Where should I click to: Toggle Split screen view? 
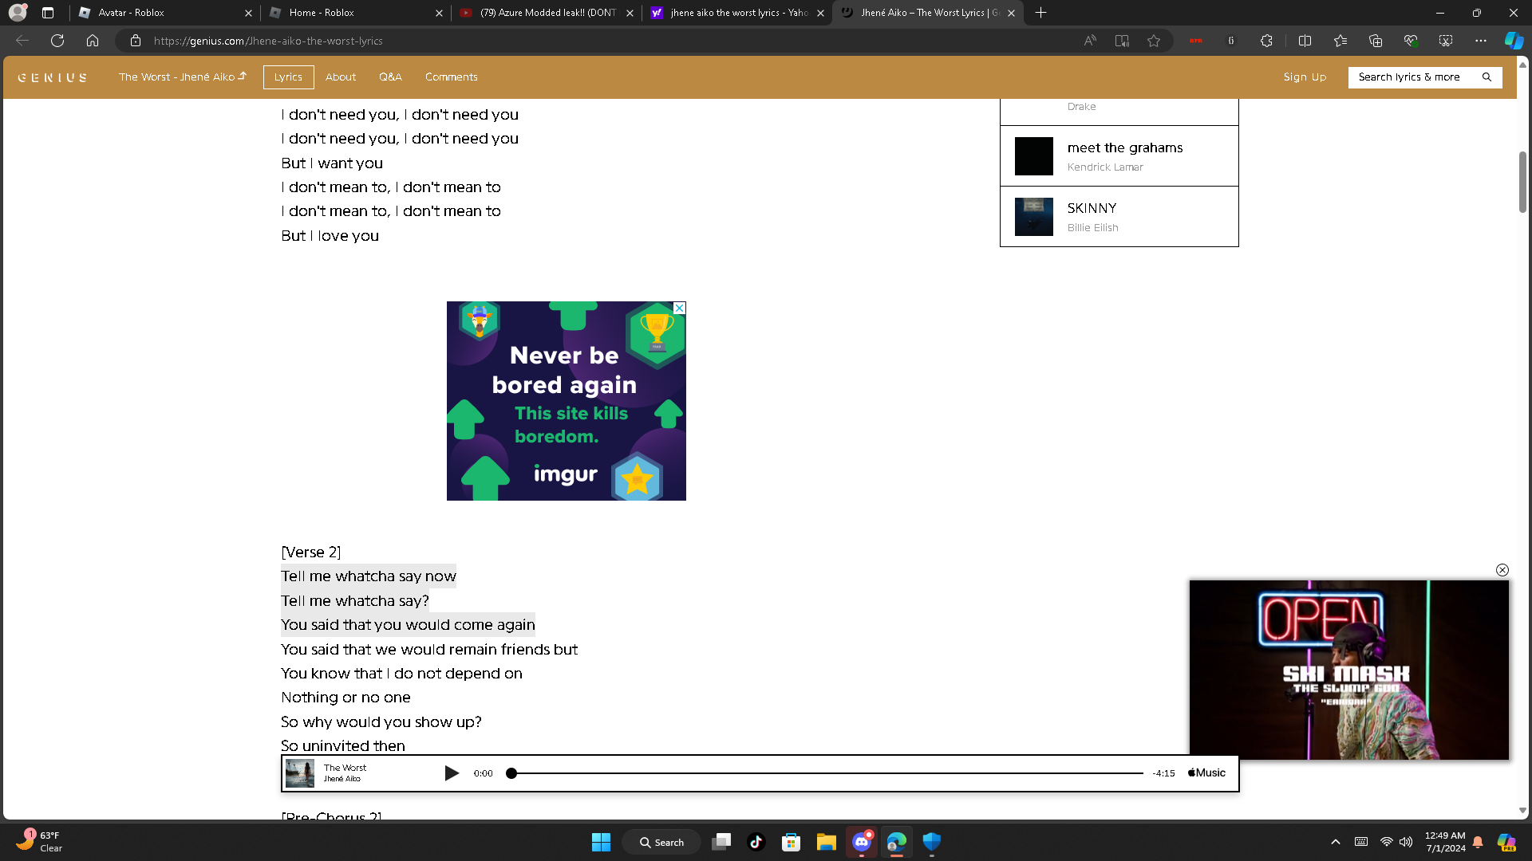[x=1305, y=41]
